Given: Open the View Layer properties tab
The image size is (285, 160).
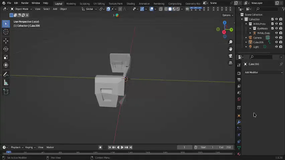Looking at the screenshot, I should (x=239, y=86).
